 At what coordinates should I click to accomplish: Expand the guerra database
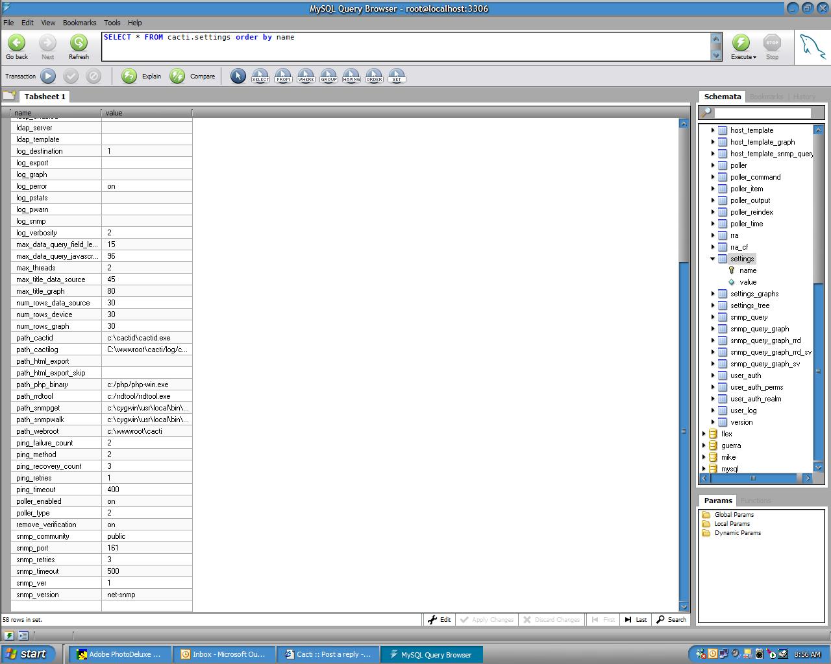704,445
